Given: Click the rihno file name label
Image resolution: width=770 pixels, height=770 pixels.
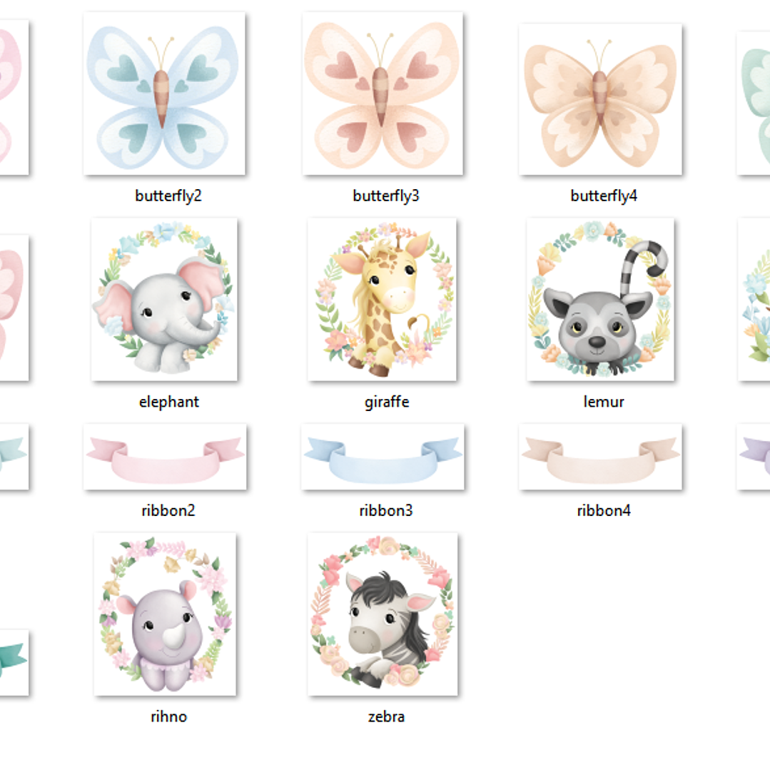Looking at the screenshot, I should pyautogui.click(x=168, y=716).
